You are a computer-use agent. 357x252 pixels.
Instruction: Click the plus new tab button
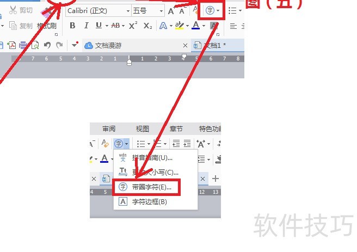pyautogui.click(x=216, y=179)
